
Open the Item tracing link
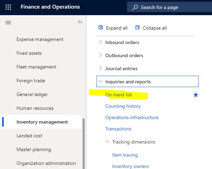[125, 155]
